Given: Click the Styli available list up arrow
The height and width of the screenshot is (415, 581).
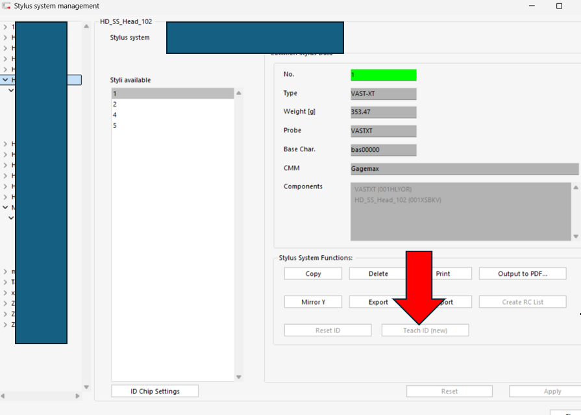Looking at the screenshot, I should point(239,93).
